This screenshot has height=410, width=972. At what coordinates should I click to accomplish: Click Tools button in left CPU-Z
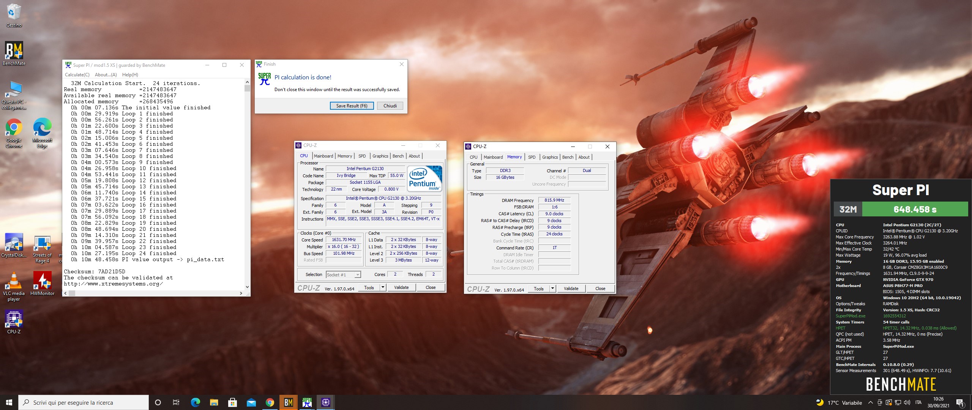[369, 287]
